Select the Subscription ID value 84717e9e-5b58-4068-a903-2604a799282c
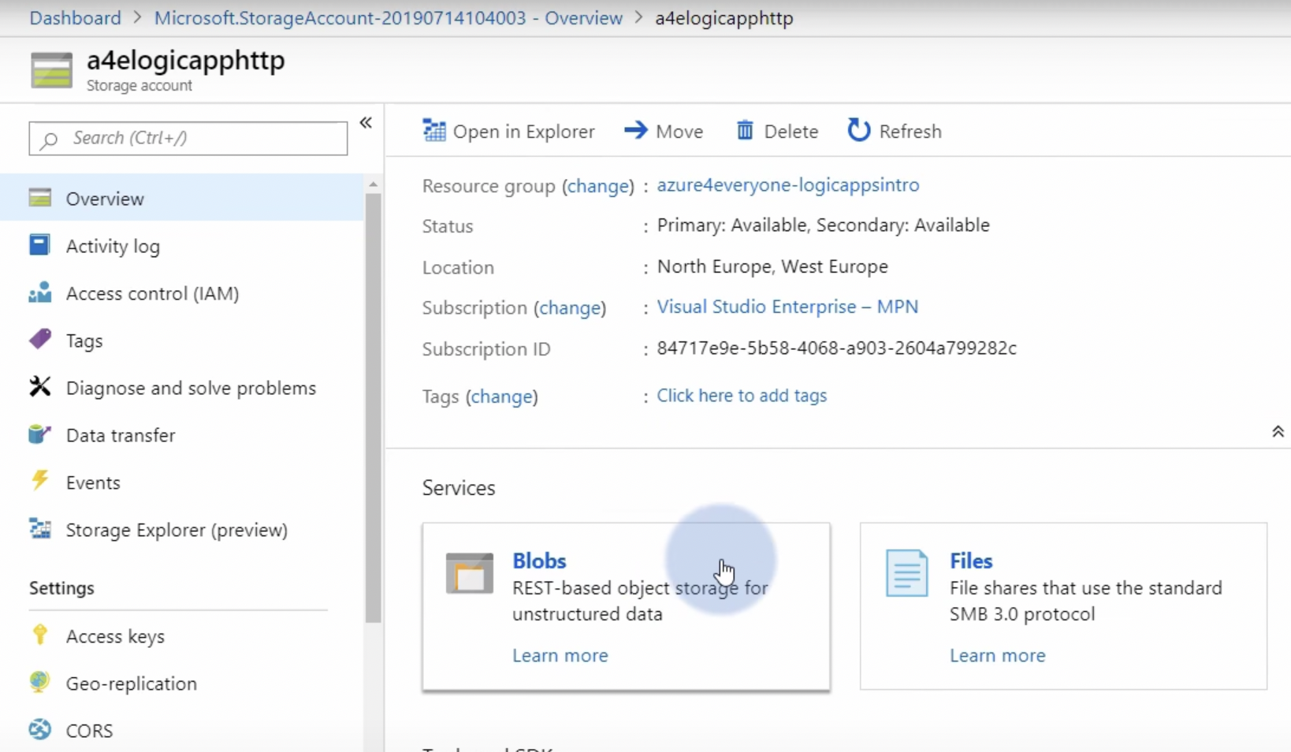Image resolution: width=1291 pixels, height=752 pixels. click(837, 348)
